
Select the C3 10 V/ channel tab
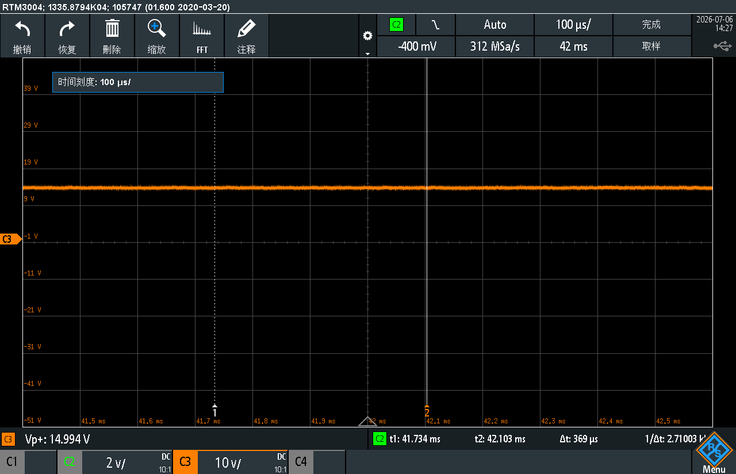click(x=230, y=461)
